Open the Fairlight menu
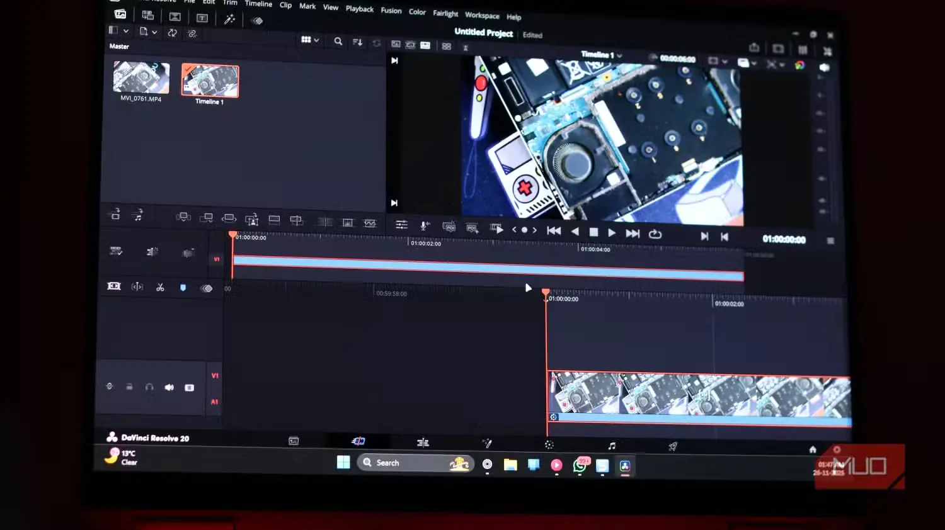This screenshot has height=530, width=945. coord(445,13)
